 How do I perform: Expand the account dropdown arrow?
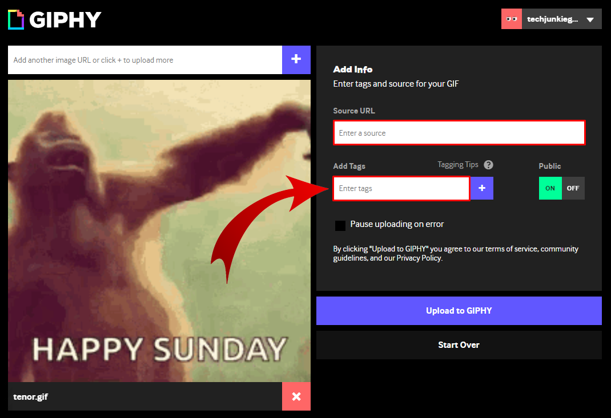tap(590, 19)
